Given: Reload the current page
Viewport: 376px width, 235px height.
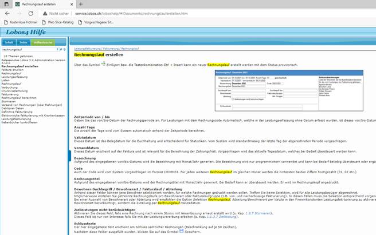Looking at the screenshot, I should (x=31, y=13).
